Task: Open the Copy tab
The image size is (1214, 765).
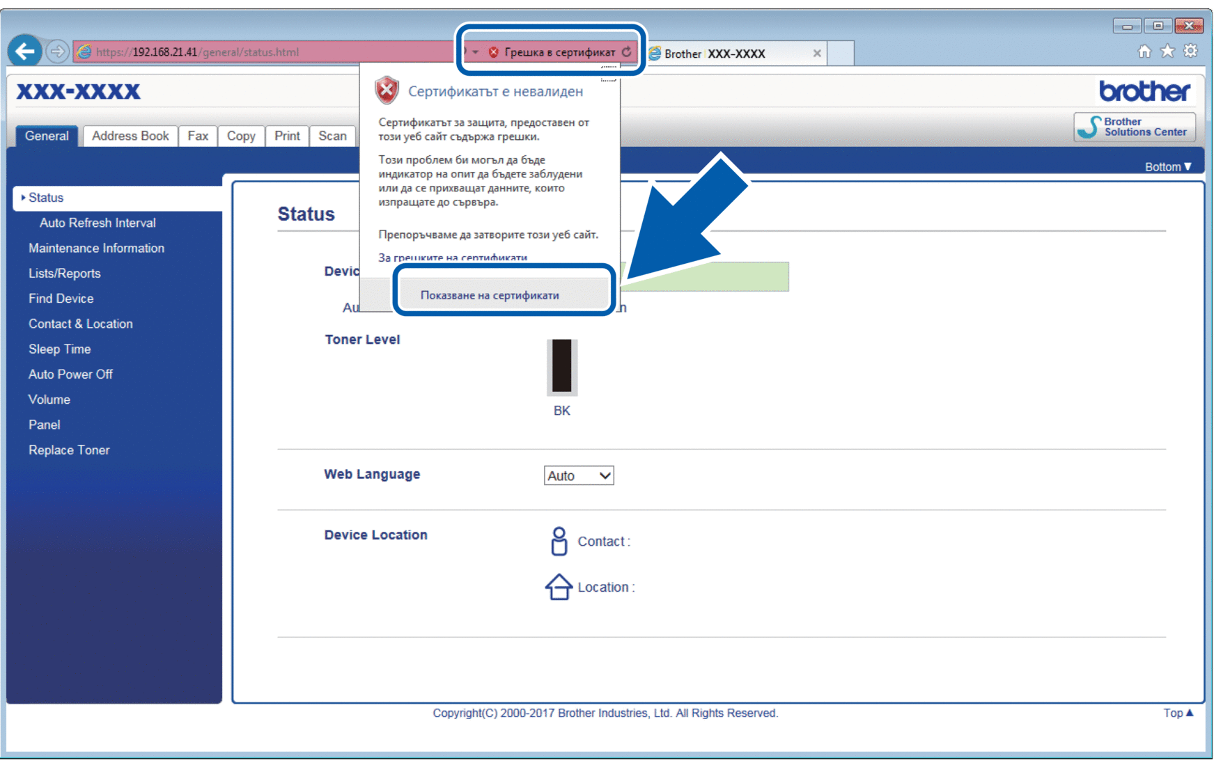Action: tap(241, 136)
